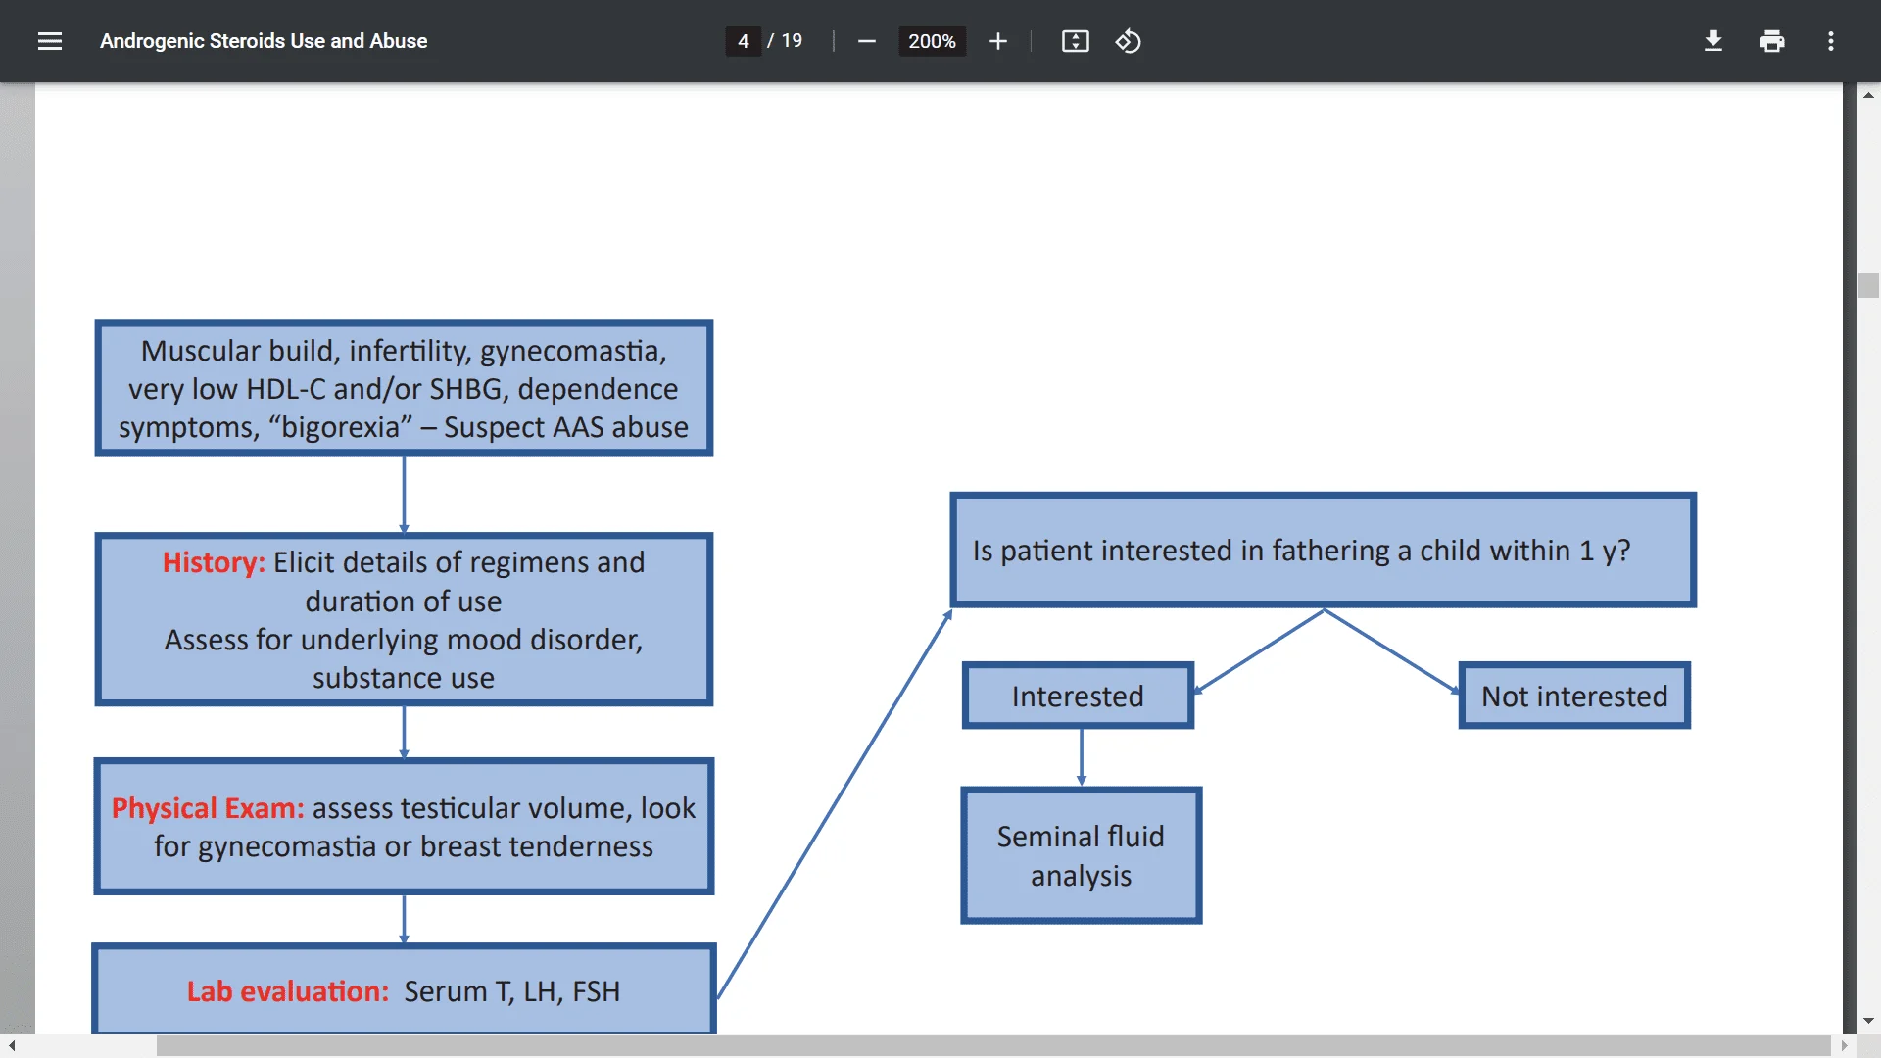Click the Not interested box
This screenshot has height=1058, width=1881.
point(1574,696)
